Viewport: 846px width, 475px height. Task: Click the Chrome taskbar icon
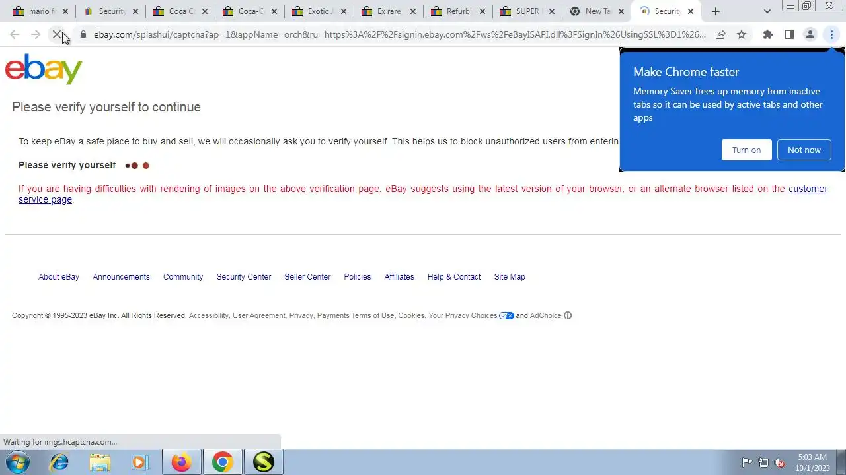[222, 462]
